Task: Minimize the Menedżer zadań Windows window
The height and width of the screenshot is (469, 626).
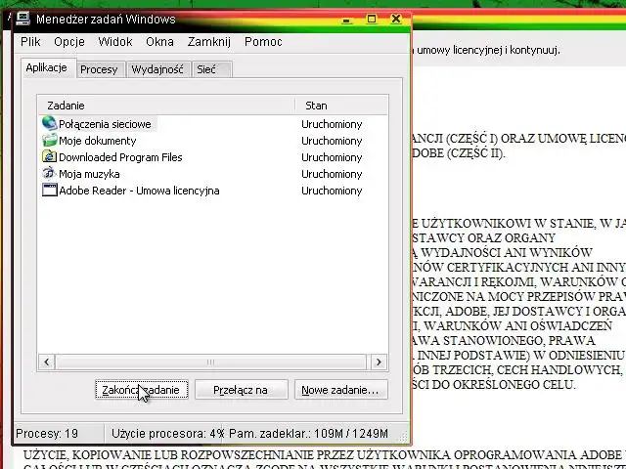Action: 347,19
